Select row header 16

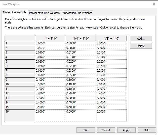[x=20, y=115]
